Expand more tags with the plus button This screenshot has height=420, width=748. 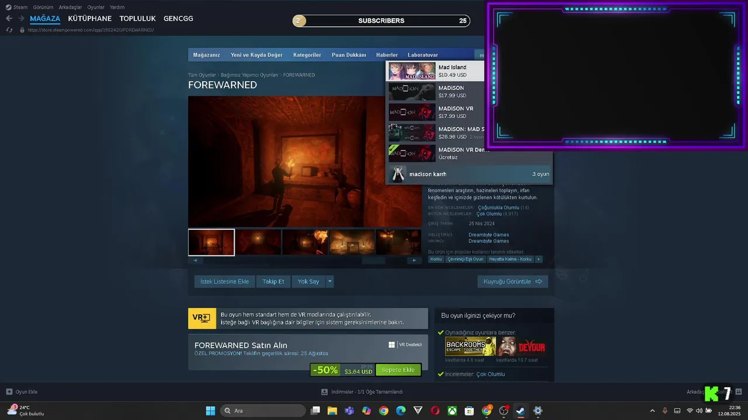539,259
